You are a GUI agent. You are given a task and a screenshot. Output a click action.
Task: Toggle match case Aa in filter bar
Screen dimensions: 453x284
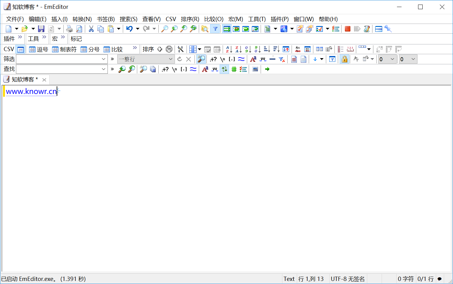253,59
